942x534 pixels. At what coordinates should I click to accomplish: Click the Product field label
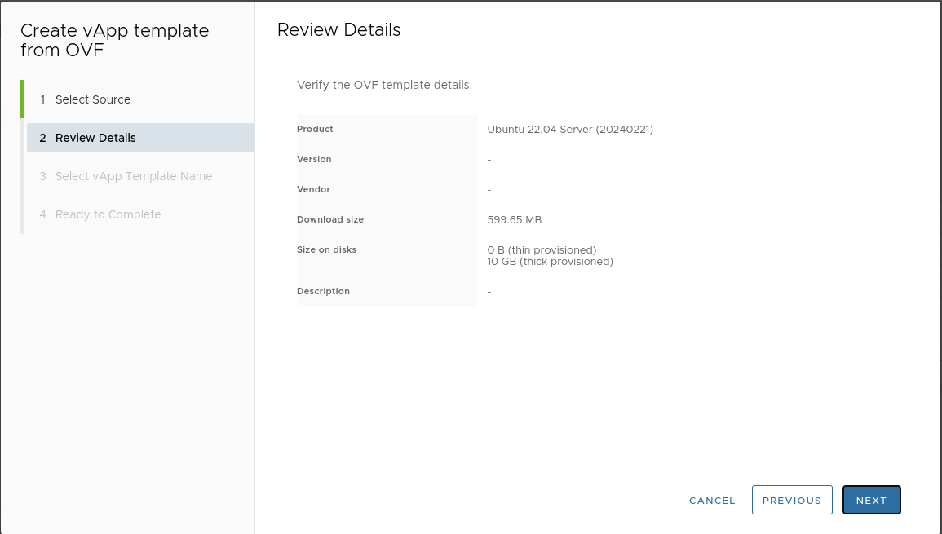click(x=315, y=129)
